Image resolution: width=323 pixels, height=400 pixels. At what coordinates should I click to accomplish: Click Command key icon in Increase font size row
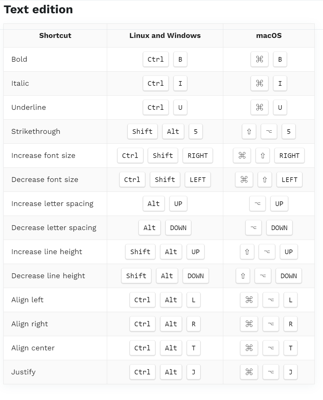242,155
